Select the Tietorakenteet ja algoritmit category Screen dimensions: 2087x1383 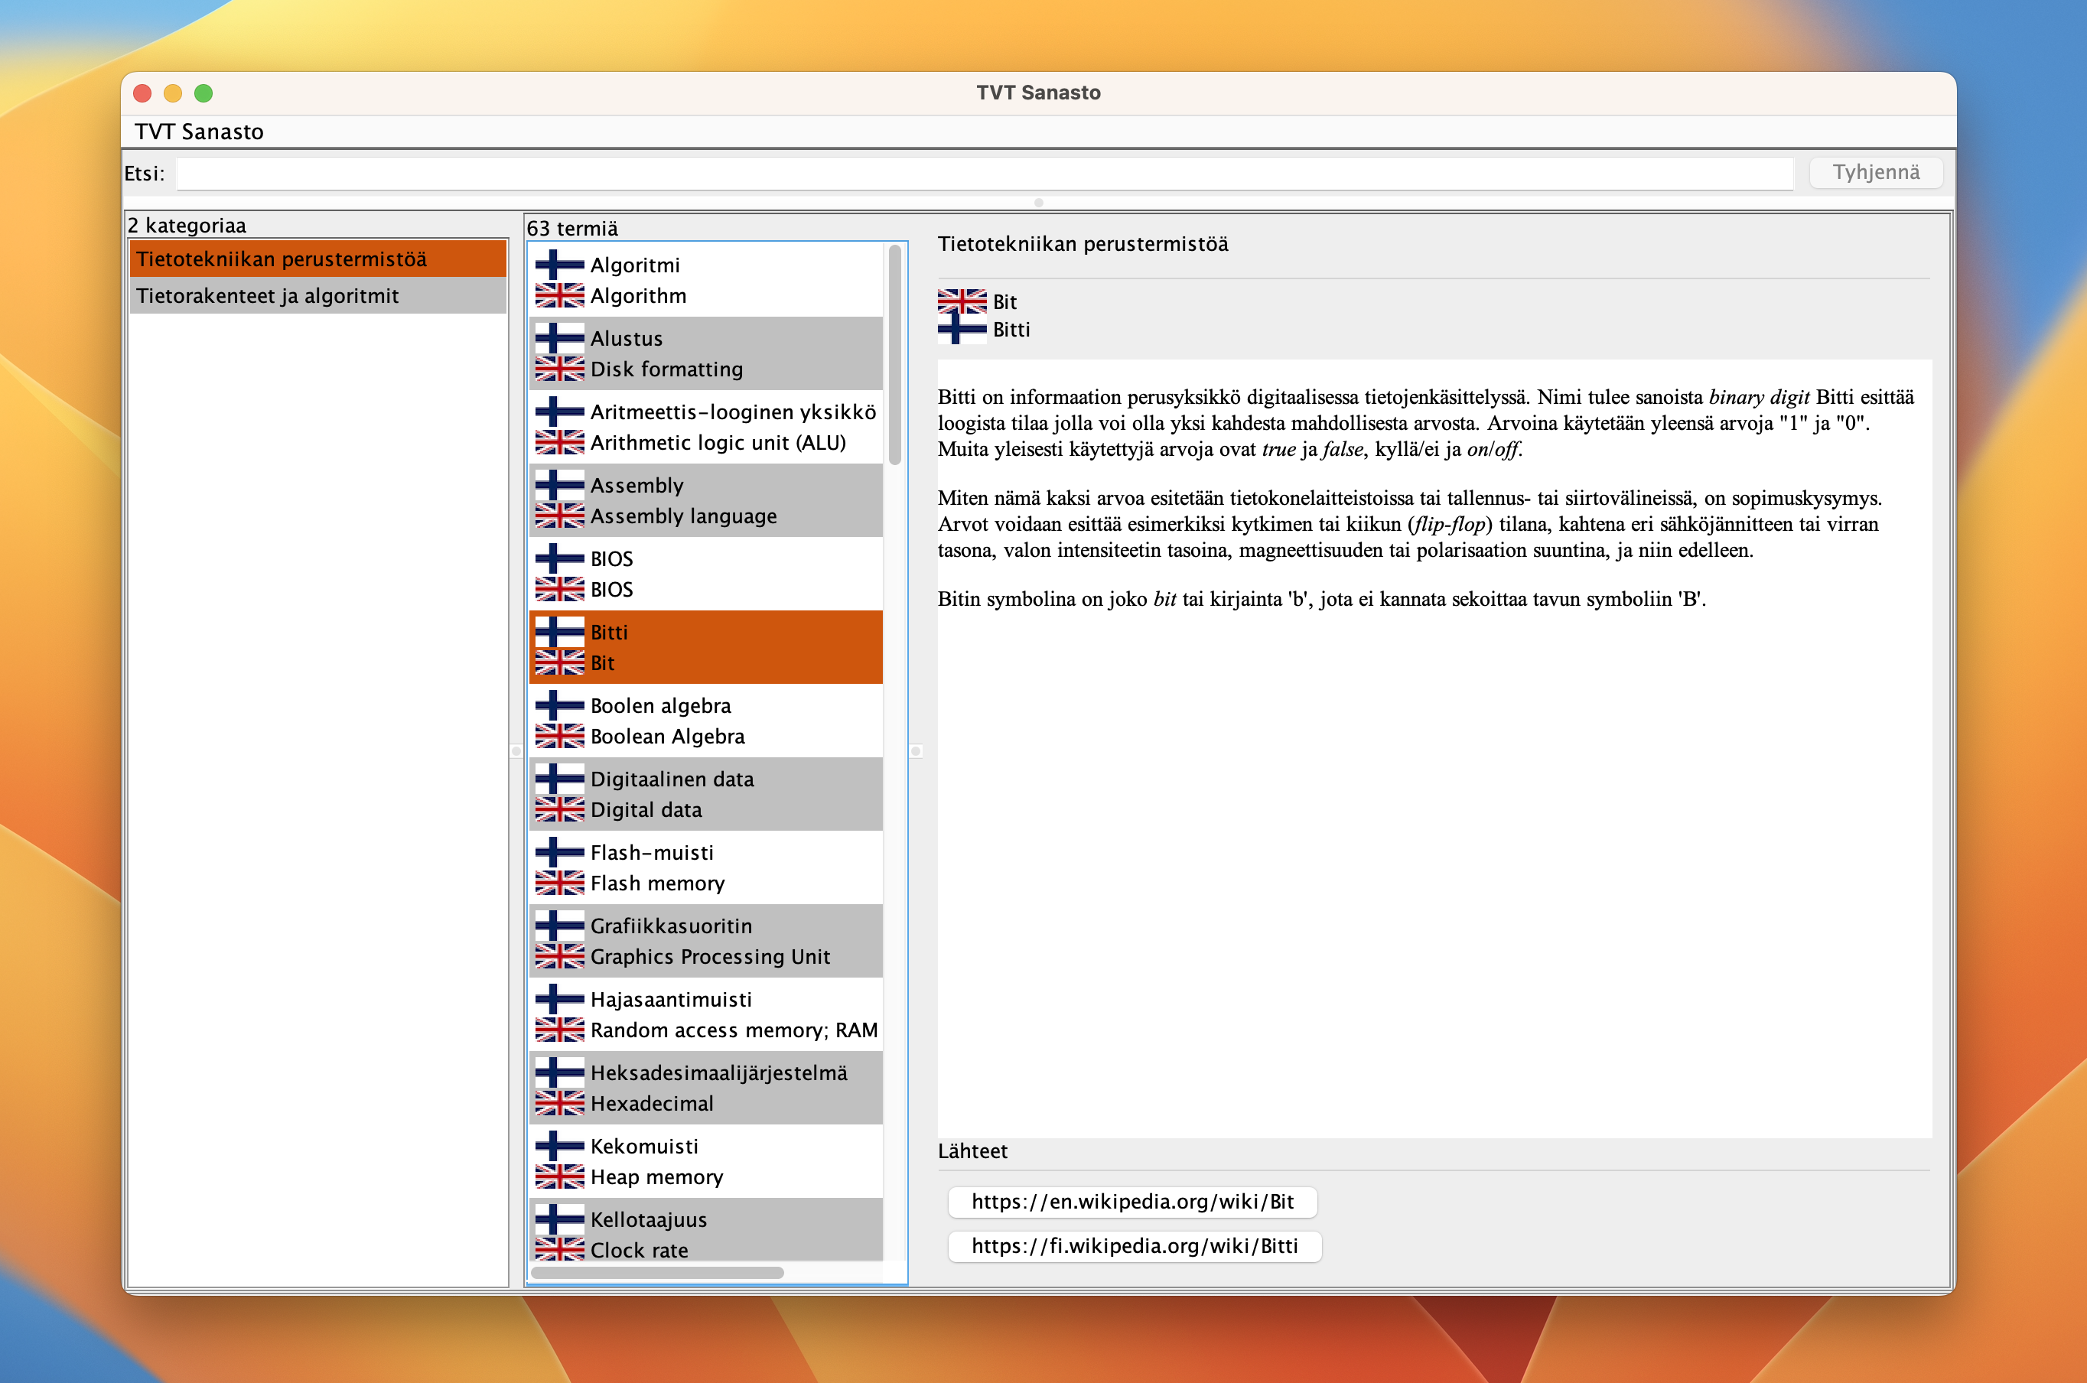[x=317, y=295]
